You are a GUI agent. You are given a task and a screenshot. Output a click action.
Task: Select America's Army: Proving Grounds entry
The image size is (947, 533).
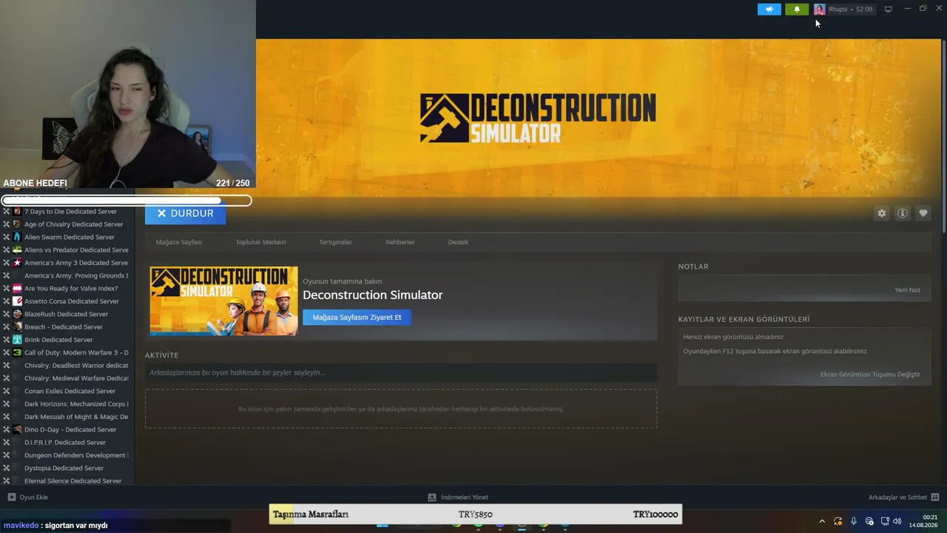(76, 275)
